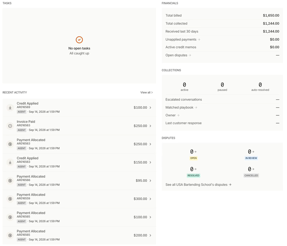Expand the Invoice Paid $250.00 row chevron
This screenshot has height=246, width=287.
[150, 126]
